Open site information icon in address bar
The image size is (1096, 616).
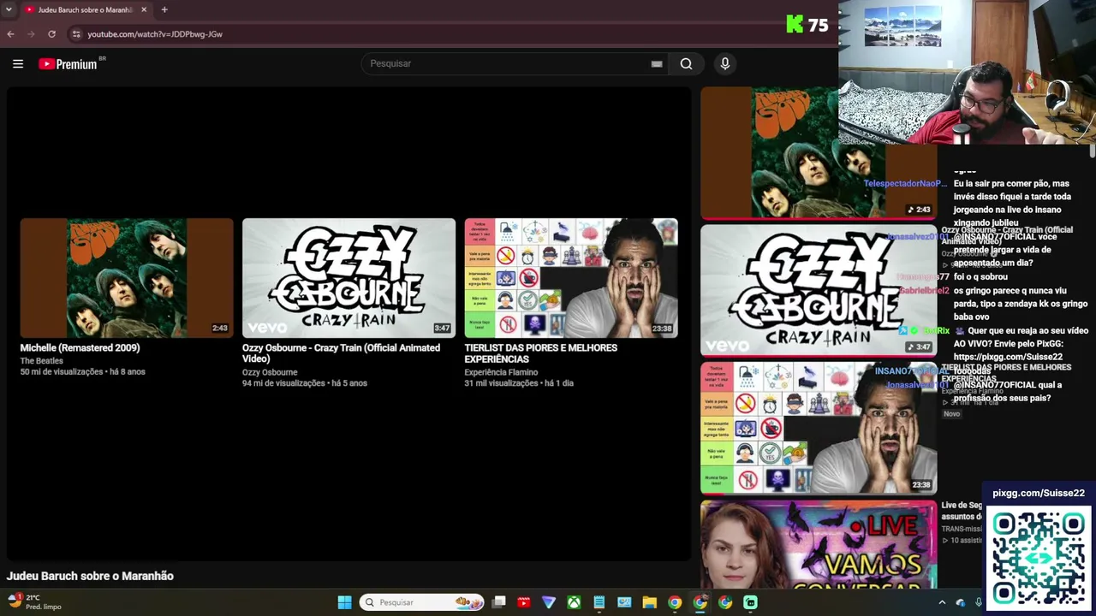[76, 34]
